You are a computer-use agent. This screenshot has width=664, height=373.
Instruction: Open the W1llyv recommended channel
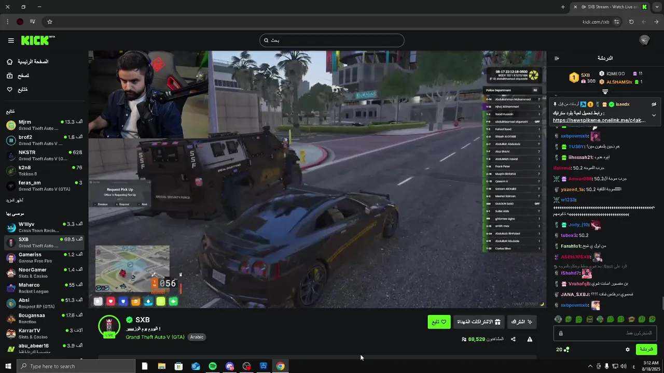[x=44, y=227]
